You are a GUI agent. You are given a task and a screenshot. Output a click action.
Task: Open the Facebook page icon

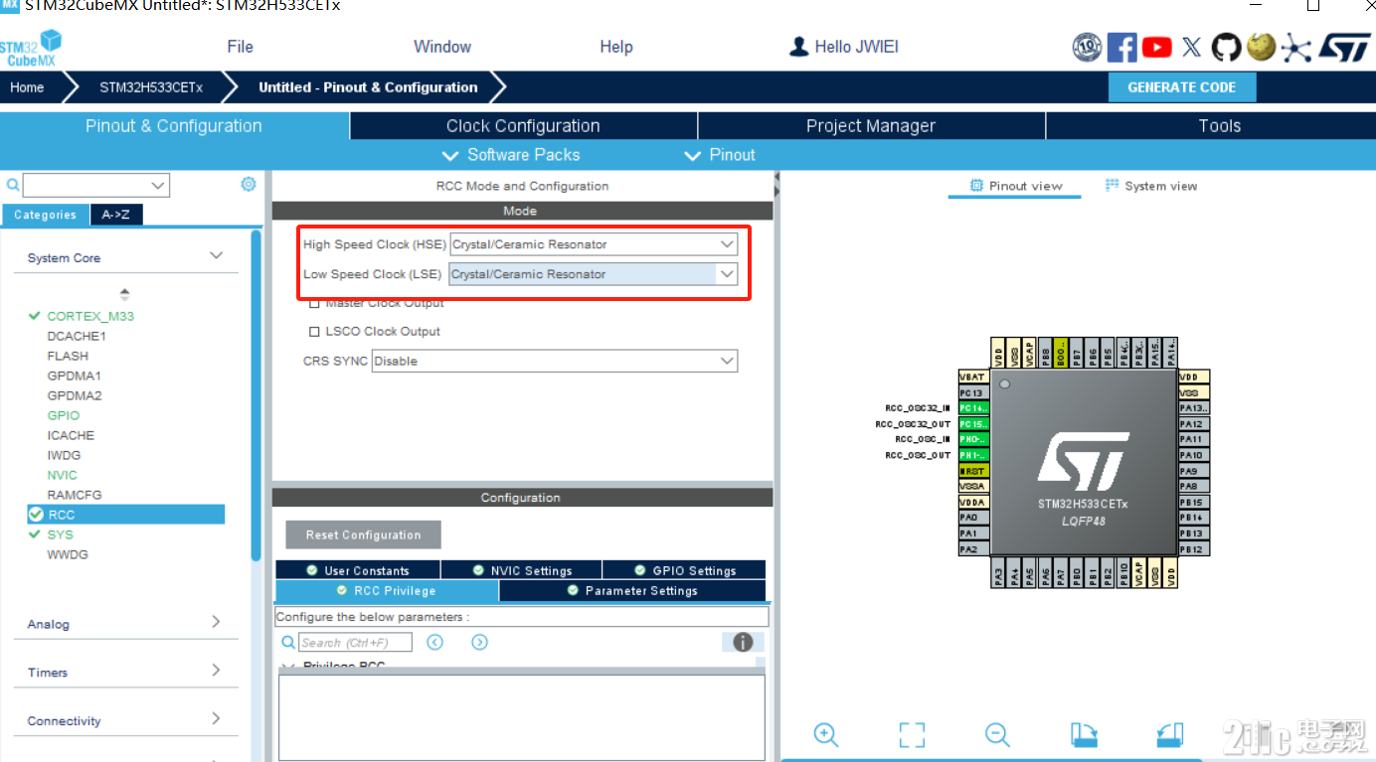(1121, 47)
